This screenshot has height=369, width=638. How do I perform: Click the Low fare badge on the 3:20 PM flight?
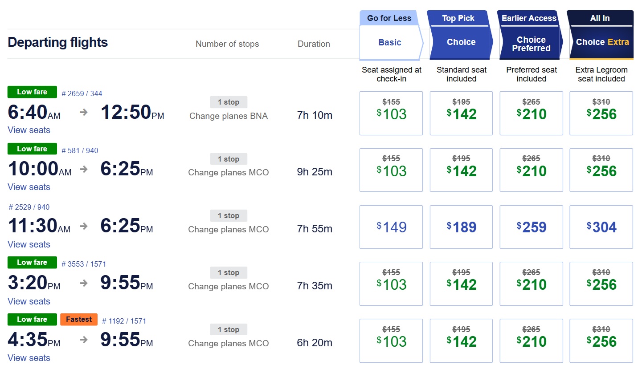[32, 262]
